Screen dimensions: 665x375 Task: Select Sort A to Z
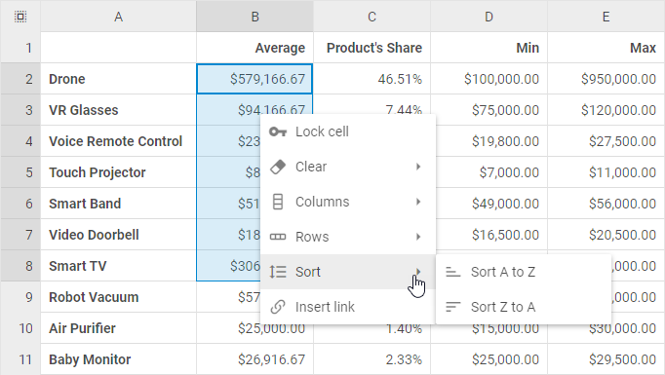(x=524, y=272)
